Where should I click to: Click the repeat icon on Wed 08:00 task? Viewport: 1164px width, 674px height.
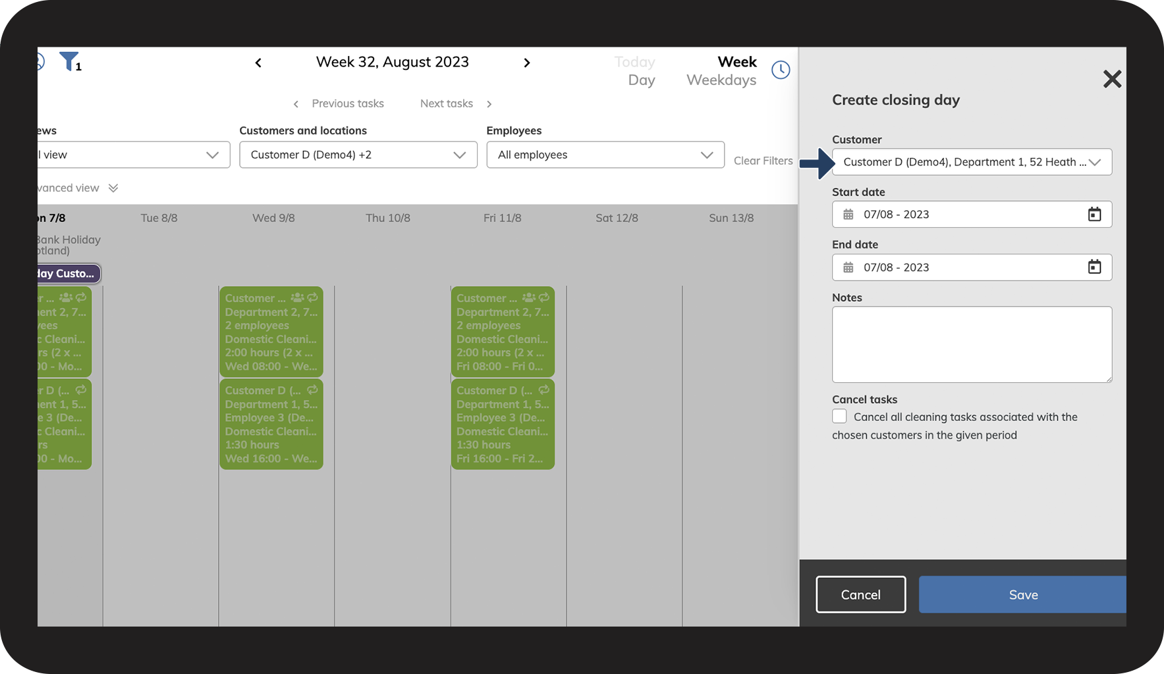coord(312,298)
